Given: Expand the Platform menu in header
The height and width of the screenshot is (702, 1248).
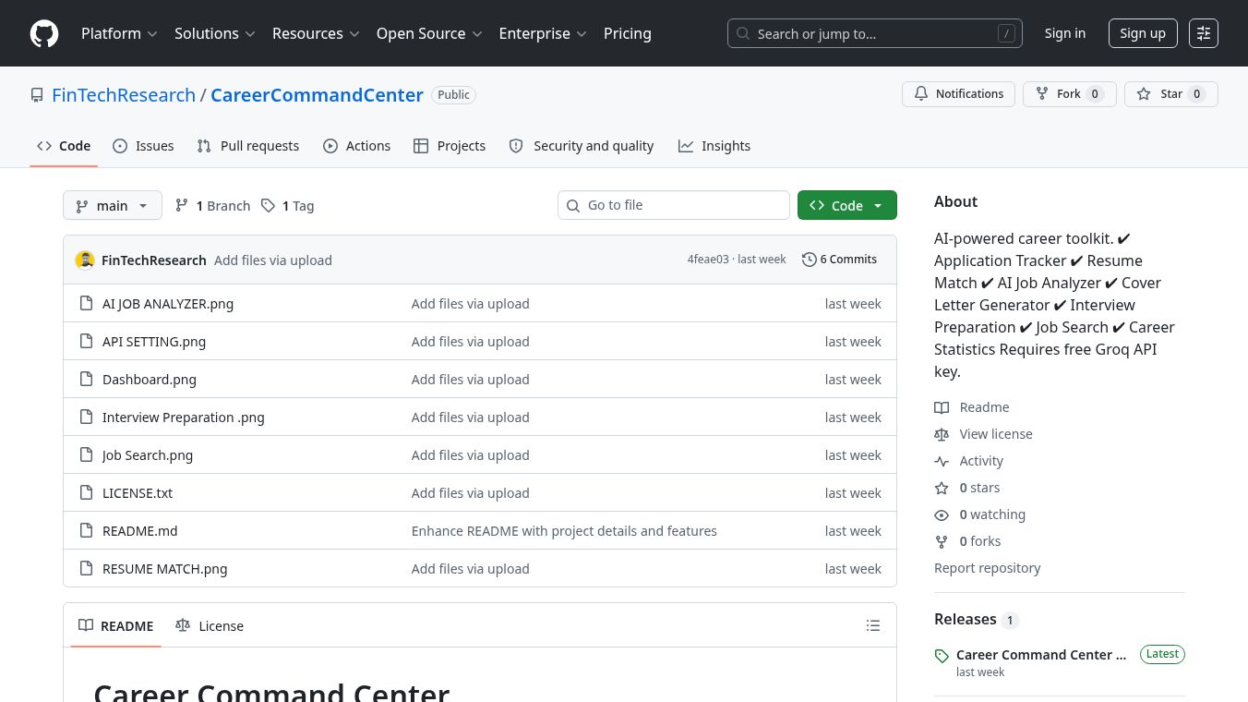Looking at the screenshot, I should (119, 33).
